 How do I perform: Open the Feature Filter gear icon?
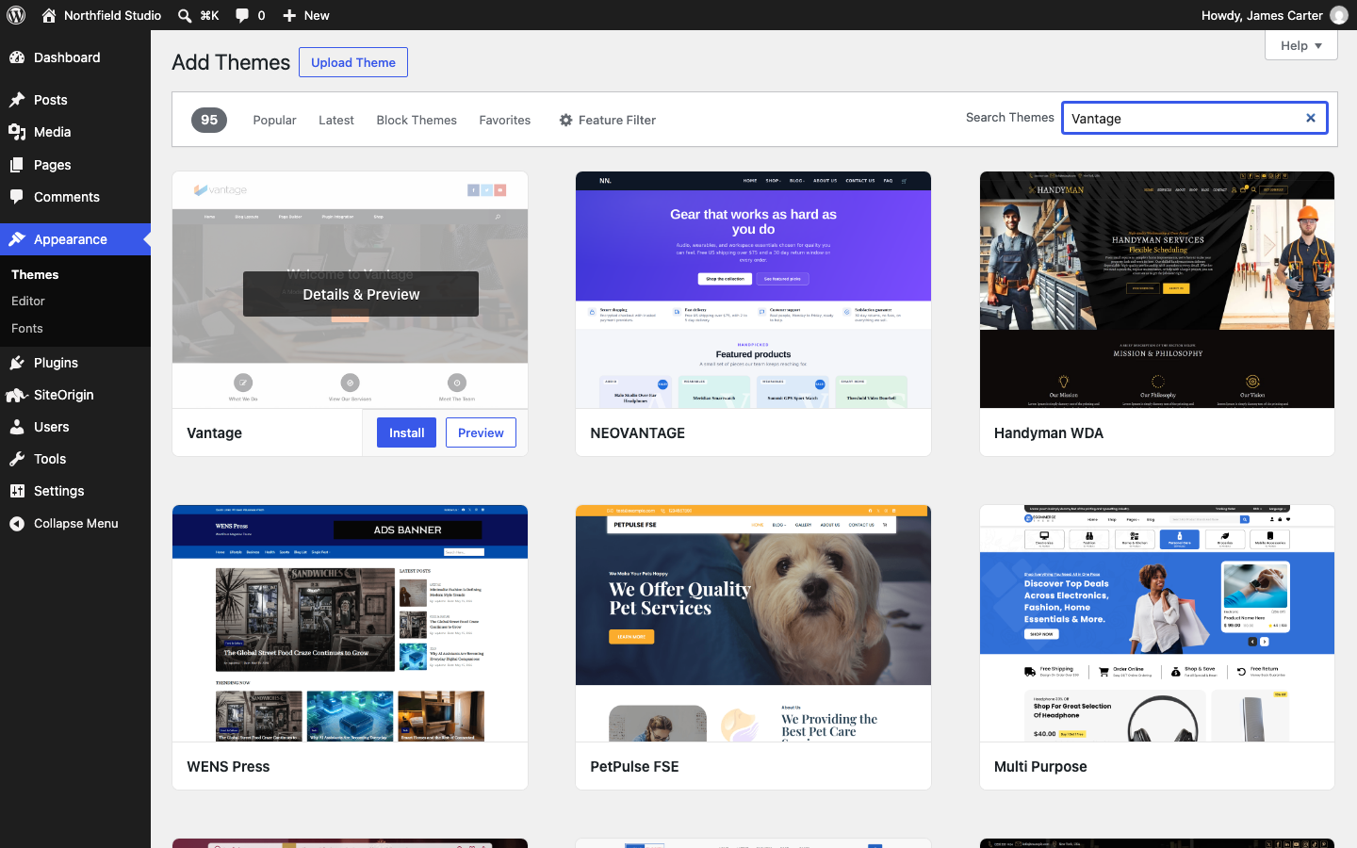565,120
